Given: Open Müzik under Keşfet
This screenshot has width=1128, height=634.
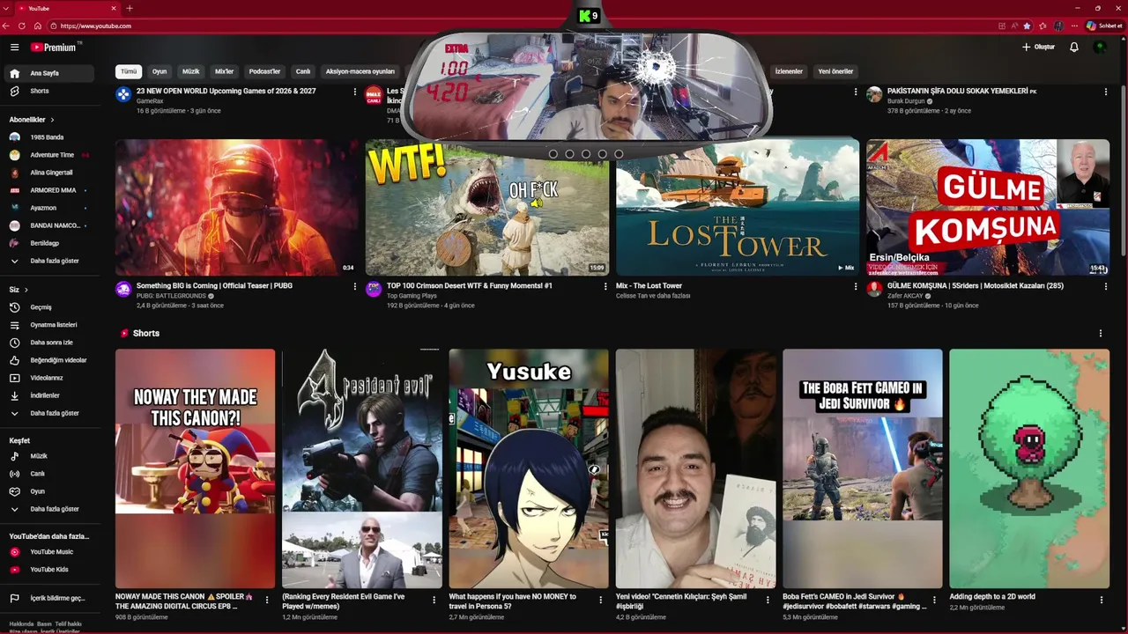Looking at the screenshot, I should pos(49,456).
